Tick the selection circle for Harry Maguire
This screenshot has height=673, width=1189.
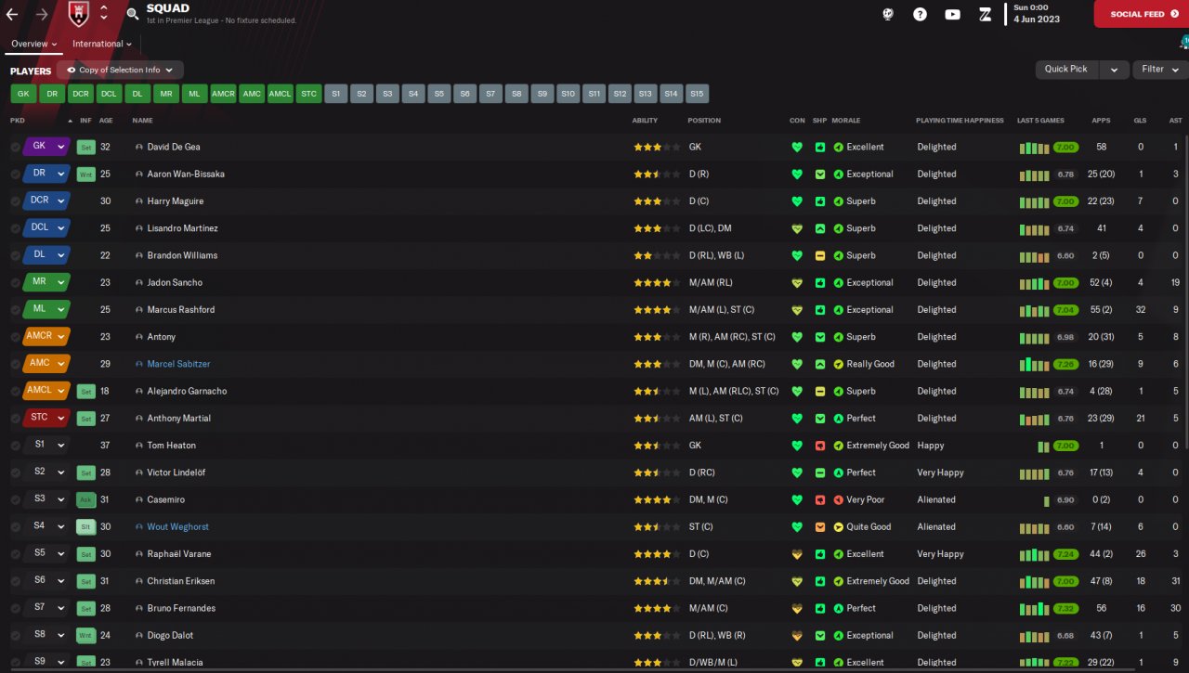pyautogui.click(x=15, y=201)
